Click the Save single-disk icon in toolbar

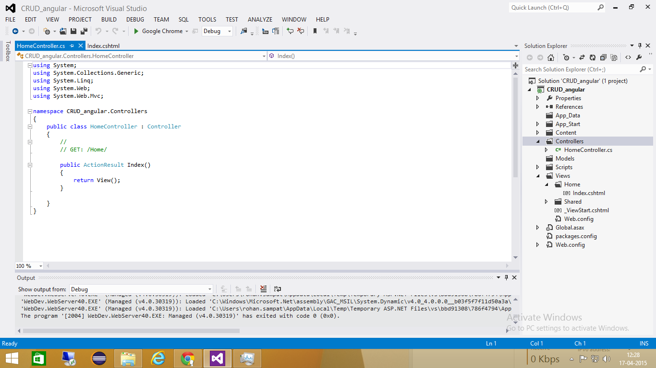coord(73,31)
